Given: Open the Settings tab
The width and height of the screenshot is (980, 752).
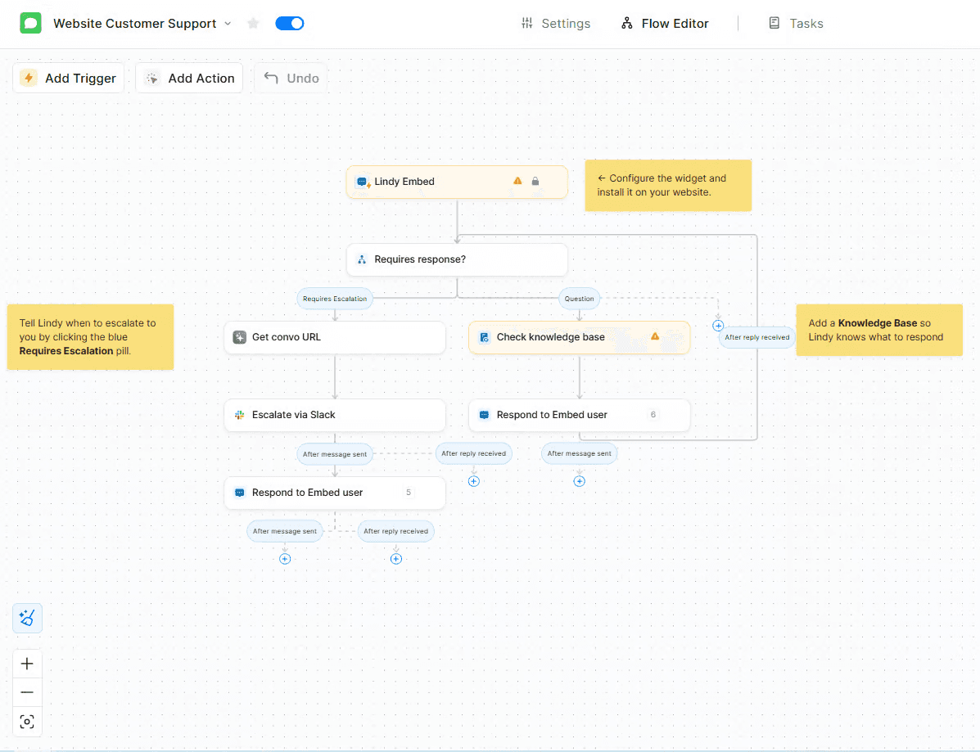Looking at the screenshot, I should (556, 24).
